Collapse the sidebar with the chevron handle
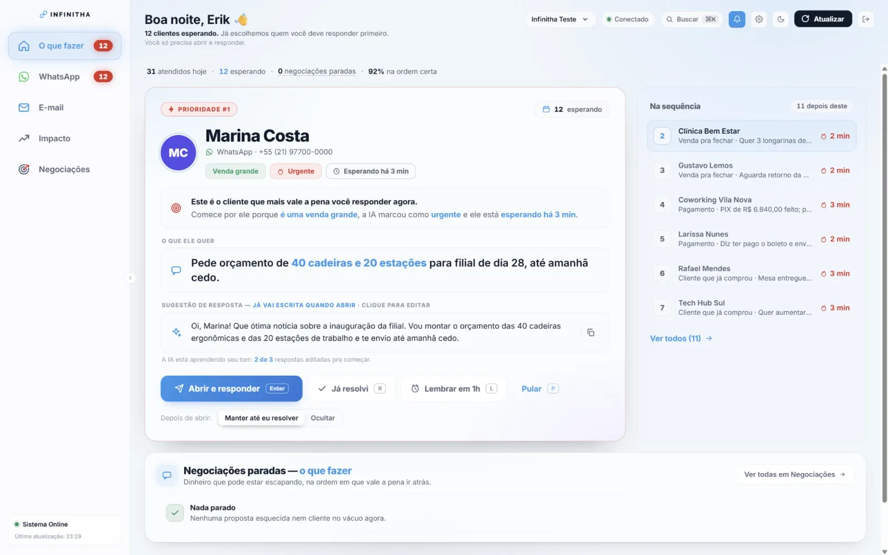The image size is (888, 555). 130,278
